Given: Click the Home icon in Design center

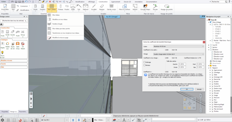Looking at the screenshot, I should tap(1, 24).
